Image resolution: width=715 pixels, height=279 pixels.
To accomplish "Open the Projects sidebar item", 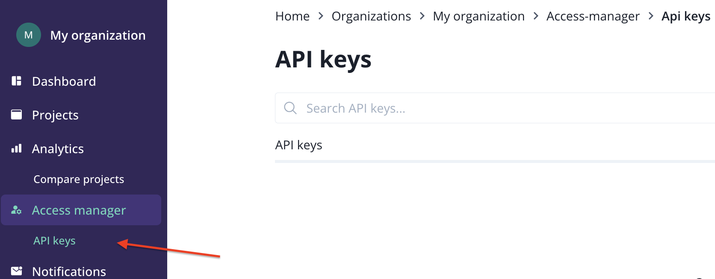I will coord(55,115).
